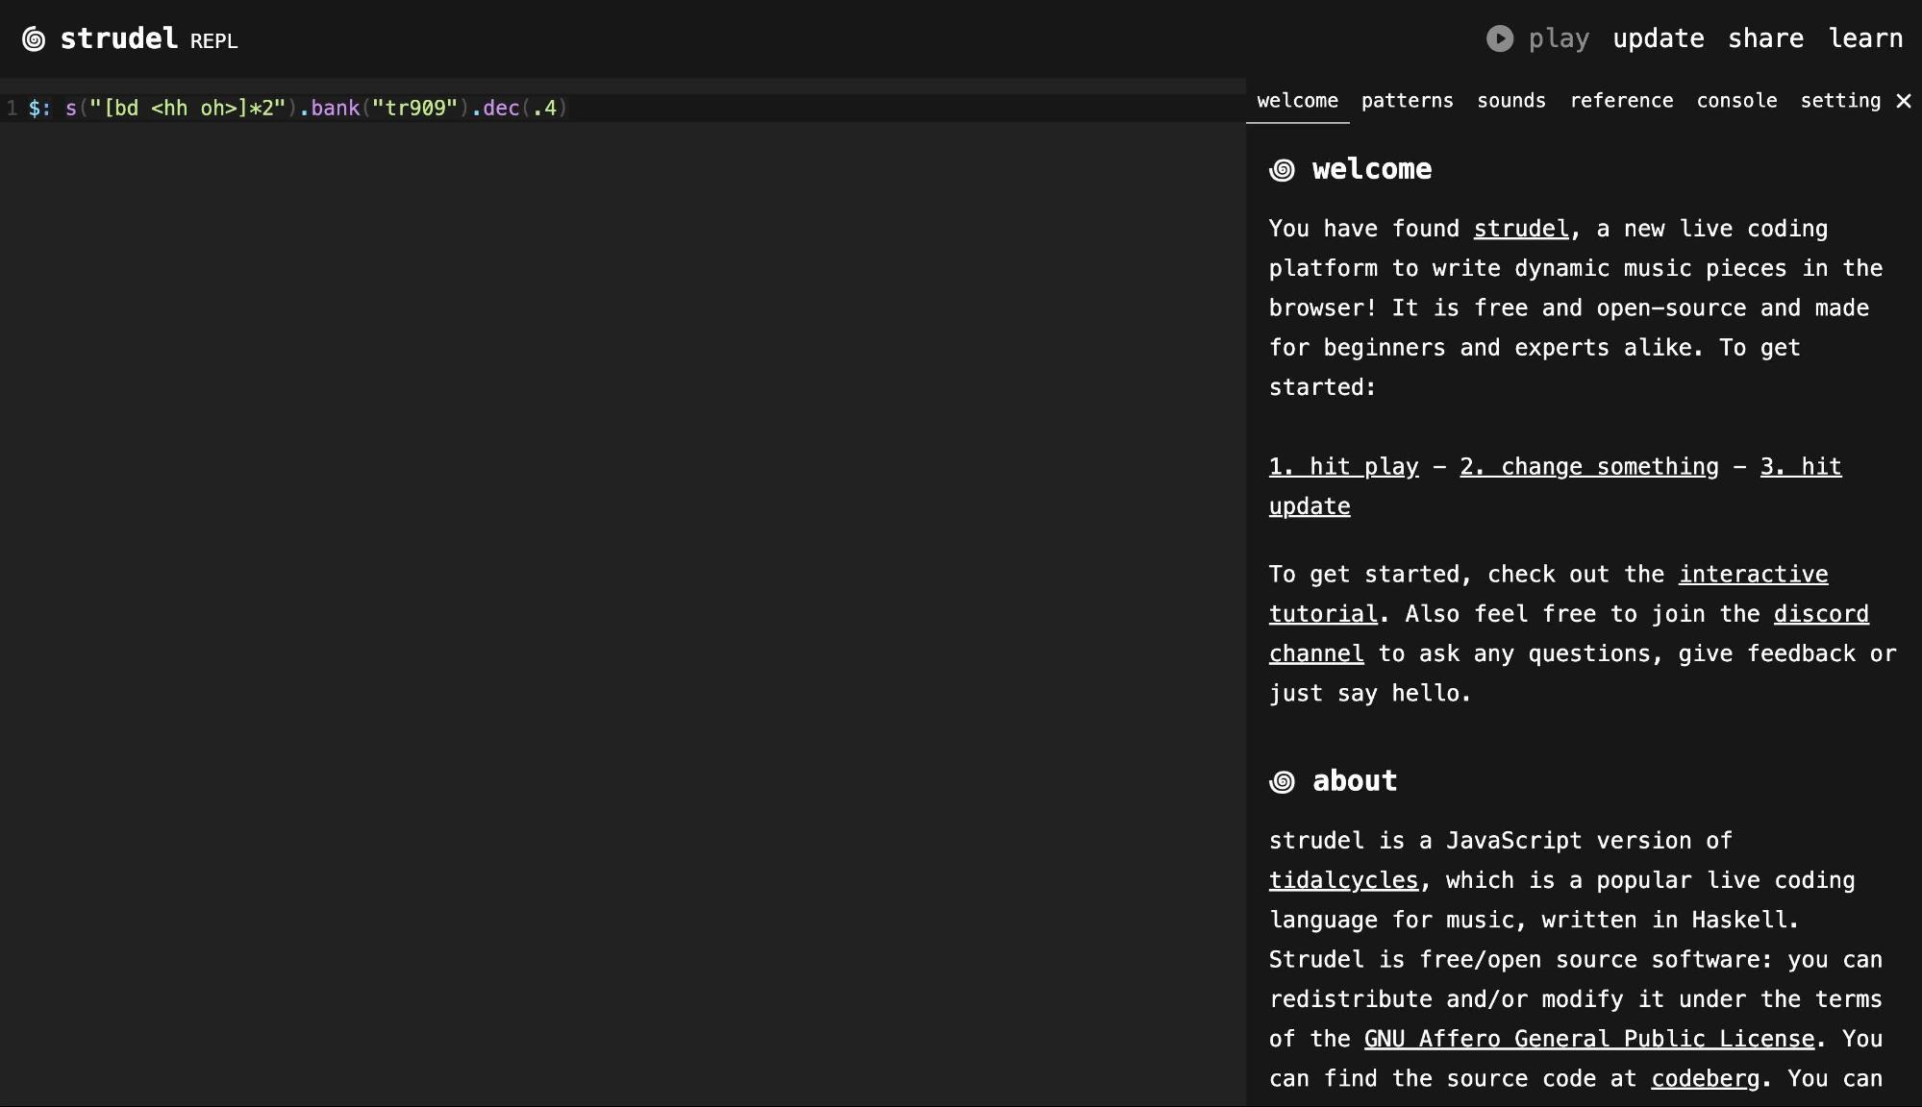Click the codeberg source code link
The image size is (1922, 1107).
1705,1078
